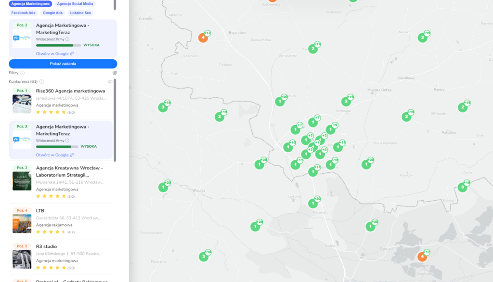Click info icon next to top Widoczność firmy
The height and width of the screenshot is (282, 493).
tap(67, 39)
